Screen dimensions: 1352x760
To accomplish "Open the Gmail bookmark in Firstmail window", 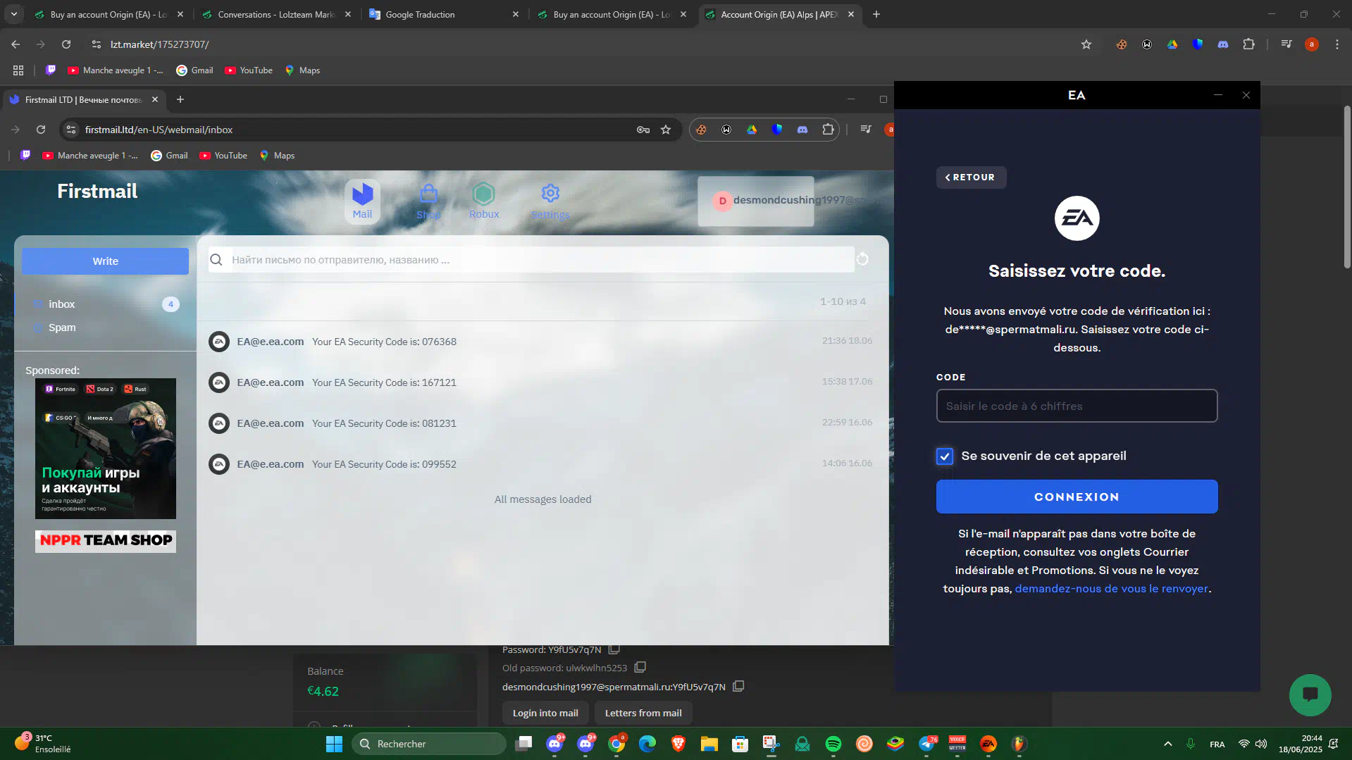I will click(x=169, y=156).
